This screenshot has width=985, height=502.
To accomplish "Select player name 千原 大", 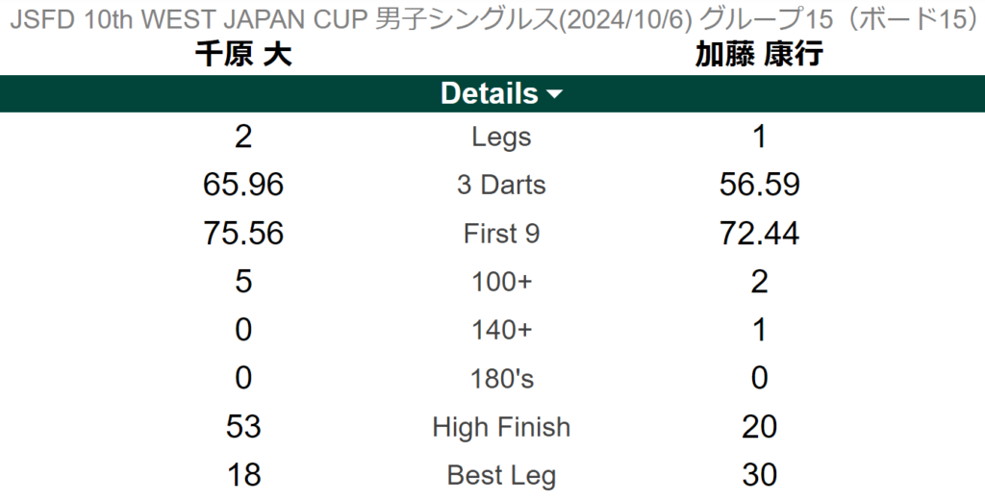I will [243, 55].
